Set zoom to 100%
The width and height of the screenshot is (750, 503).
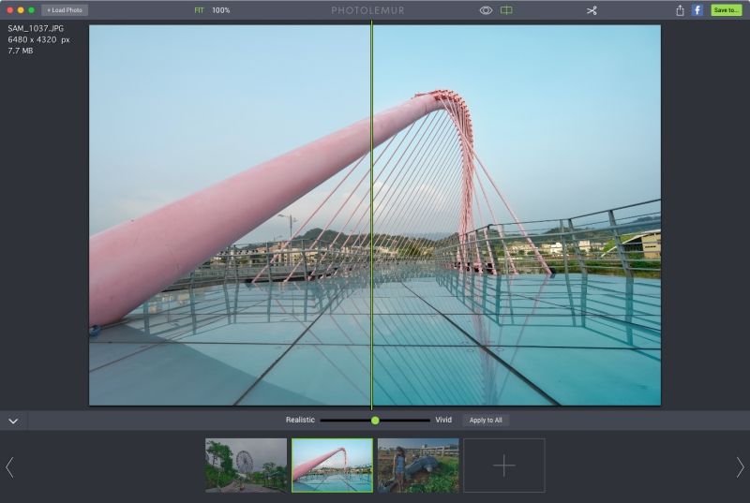coord(221,10)
